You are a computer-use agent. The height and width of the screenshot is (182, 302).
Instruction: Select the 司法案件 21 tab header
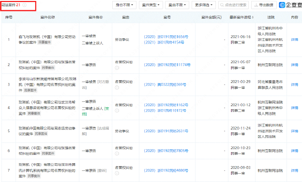click(x=11, y=5)
